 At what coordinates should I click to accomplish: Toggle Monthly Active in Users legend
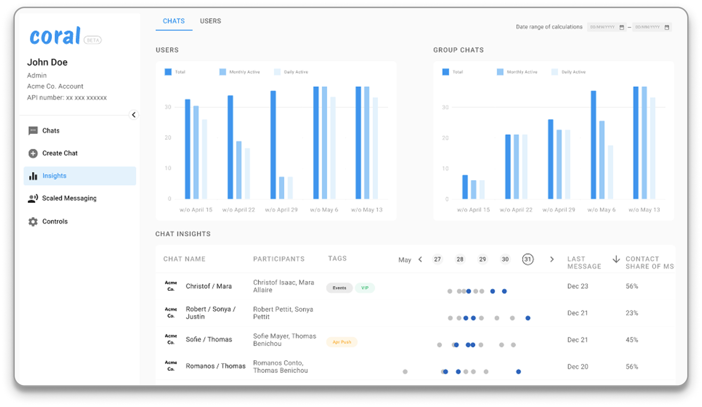223,72
